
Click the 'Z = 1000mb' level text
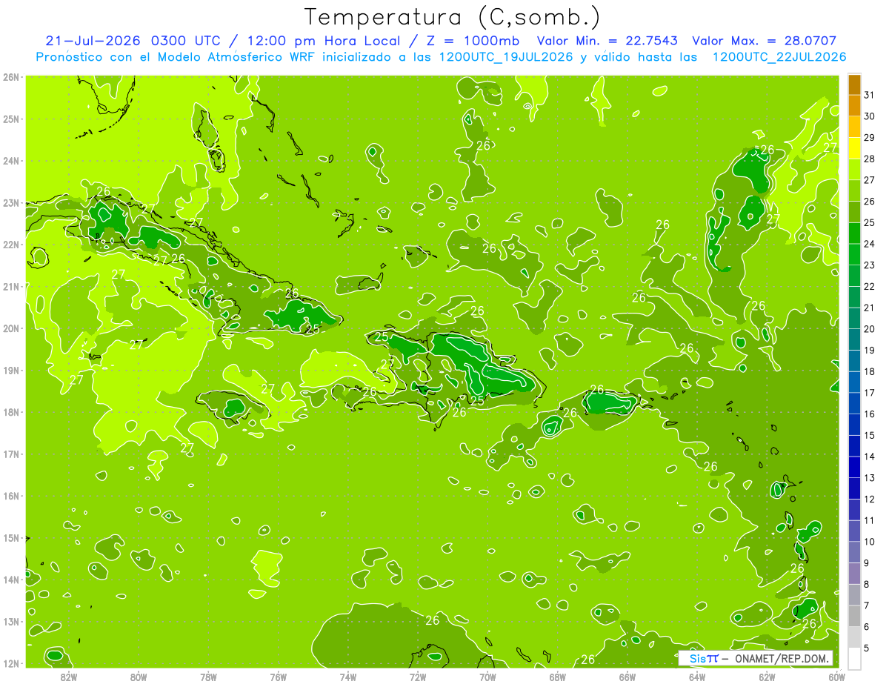pyautogui.click(x=470, y=41)
